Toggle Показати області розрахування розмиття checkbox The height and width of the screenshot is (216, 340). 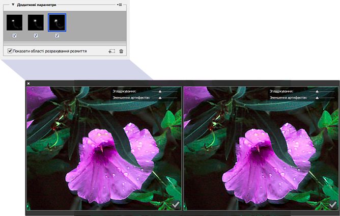(x=10, y=51)
